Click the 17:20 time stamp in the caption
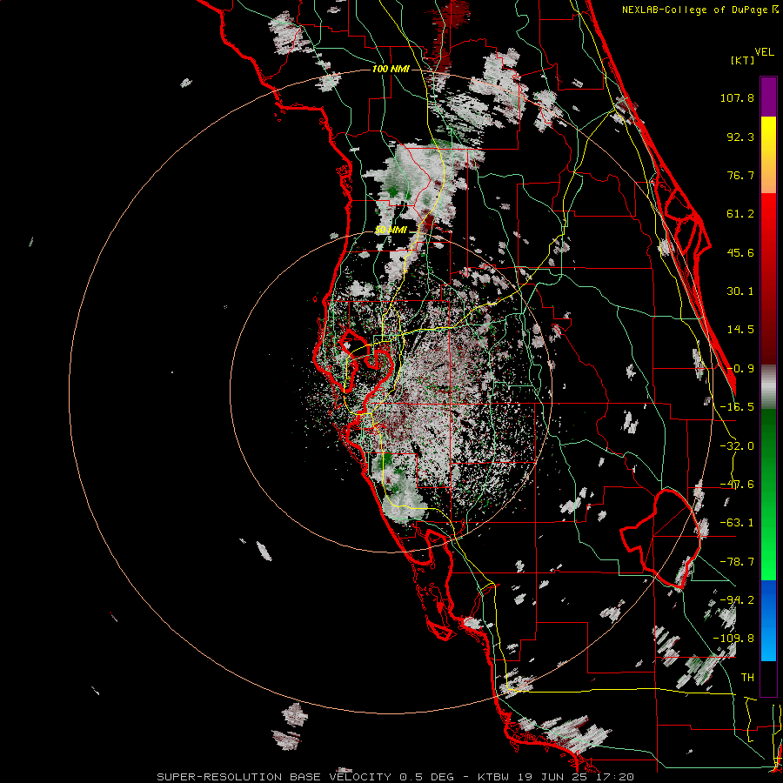This screenshot has height=783, width=783. click(614, 777)
